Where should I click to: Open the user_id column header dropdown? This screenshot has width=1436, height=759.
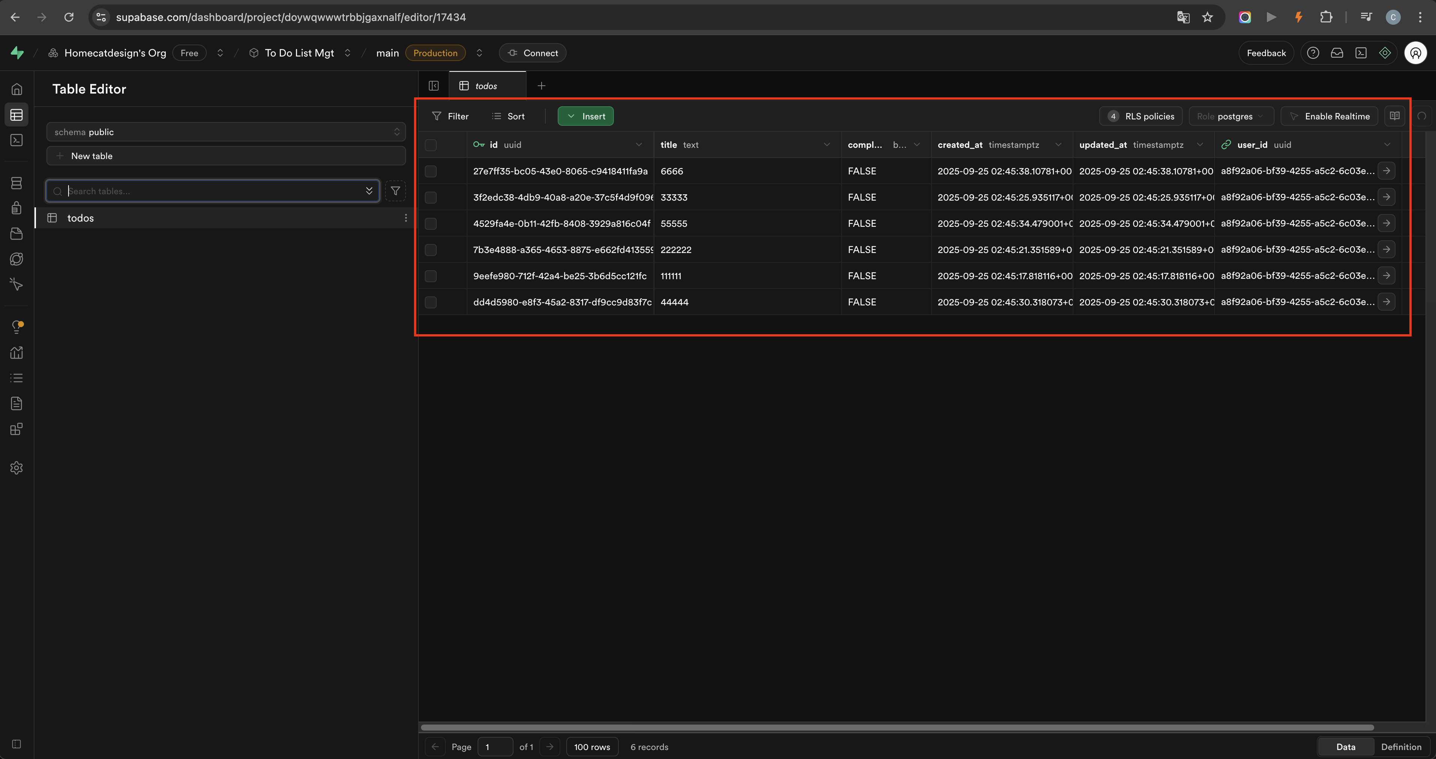tap(1387, 145)
